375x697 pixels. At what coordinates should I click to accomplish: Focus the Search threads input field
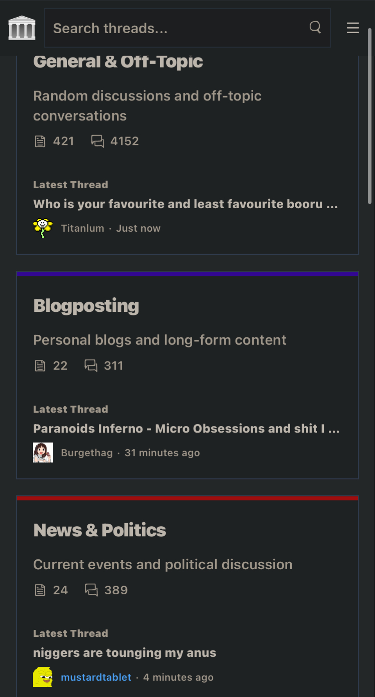coord(187,28)
